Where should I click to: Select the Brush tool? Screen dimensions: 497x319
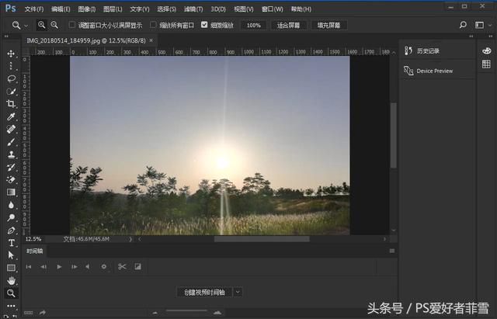tap(11, 142)
